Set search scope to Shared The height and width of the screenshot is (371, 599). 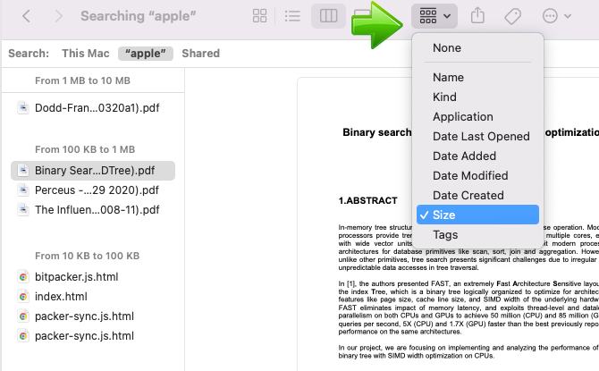coord(200,53)
